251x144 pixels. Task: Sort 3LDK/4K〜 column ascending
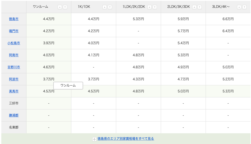pos(239,7)
